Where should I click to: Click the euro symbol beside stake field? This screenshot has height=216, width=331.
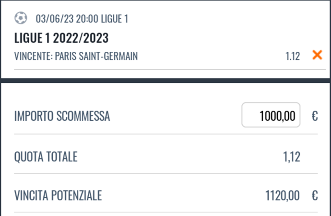(315, 116)
